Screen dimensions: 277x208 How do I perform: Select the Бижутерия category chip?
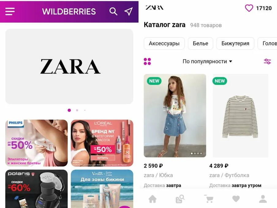click(235, 43)
